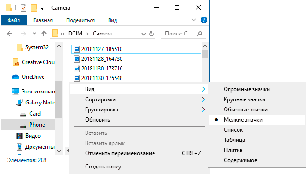Go back with the left arrow button
This screenshot has width=306, height=174.
coord(10,34)
